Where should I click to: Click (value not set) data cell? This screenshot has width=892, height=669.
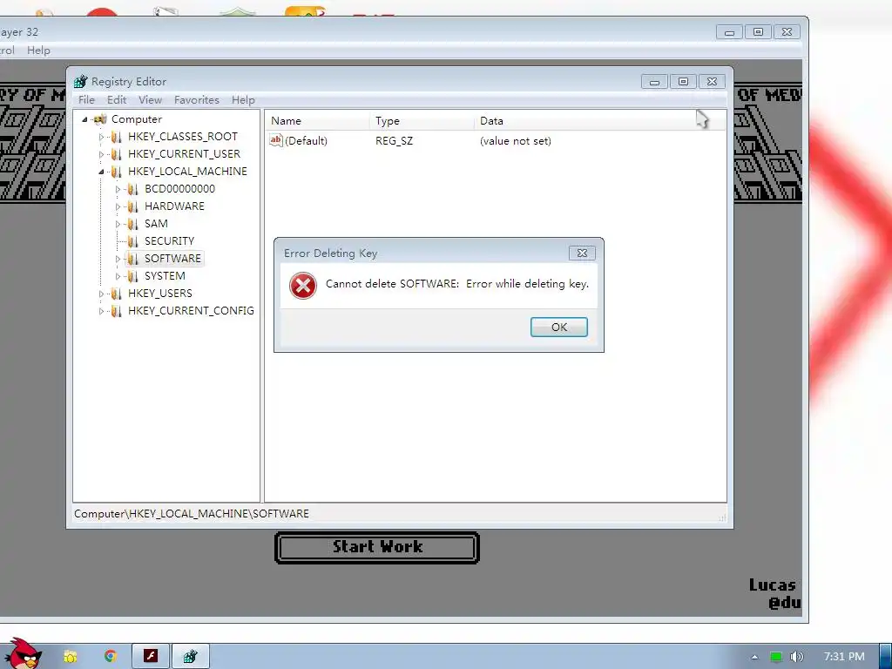coord(516,141)
